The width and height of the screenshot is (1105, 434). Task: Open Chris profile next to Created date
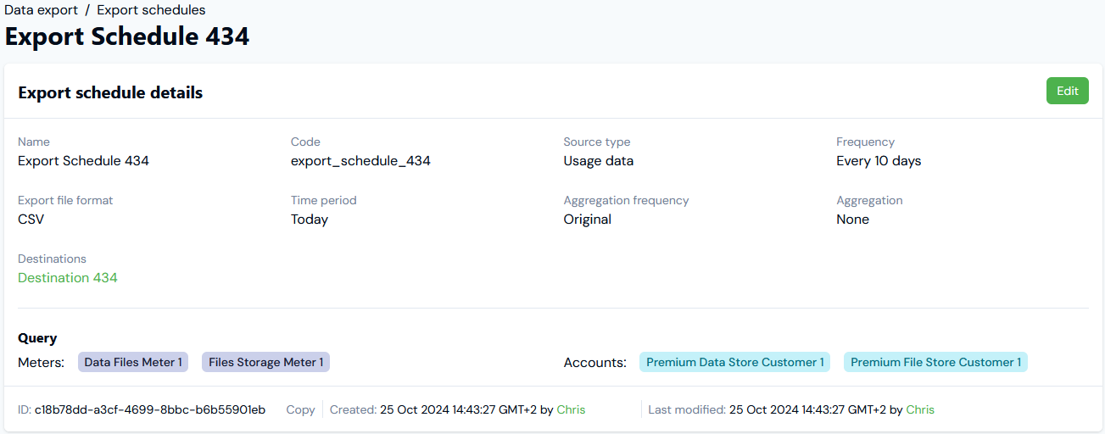click(x=571, y=409)
